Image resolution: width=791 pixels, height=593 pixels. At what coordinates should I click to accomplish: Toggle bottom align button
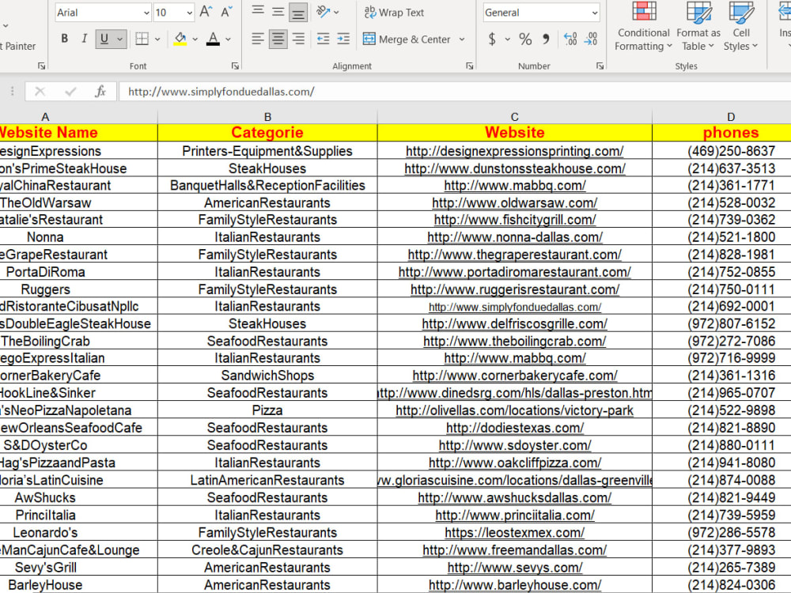tap(298, 13)
